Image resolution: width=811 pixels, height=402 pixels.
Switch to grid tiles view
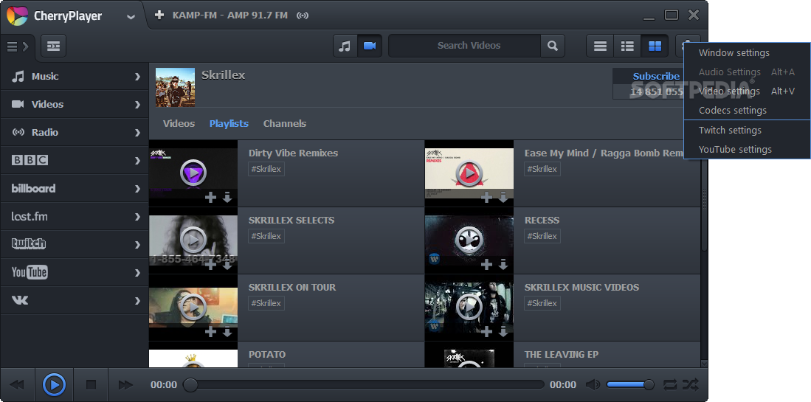tap(655, 46)
